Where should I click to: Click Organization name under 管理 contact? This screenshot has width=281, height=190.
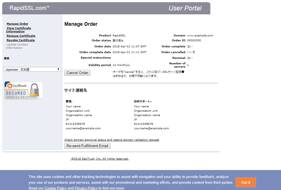pos(79,115)
